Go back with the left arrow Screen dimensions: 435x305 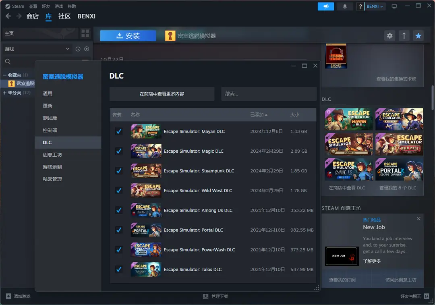click(x=8, y=17)
